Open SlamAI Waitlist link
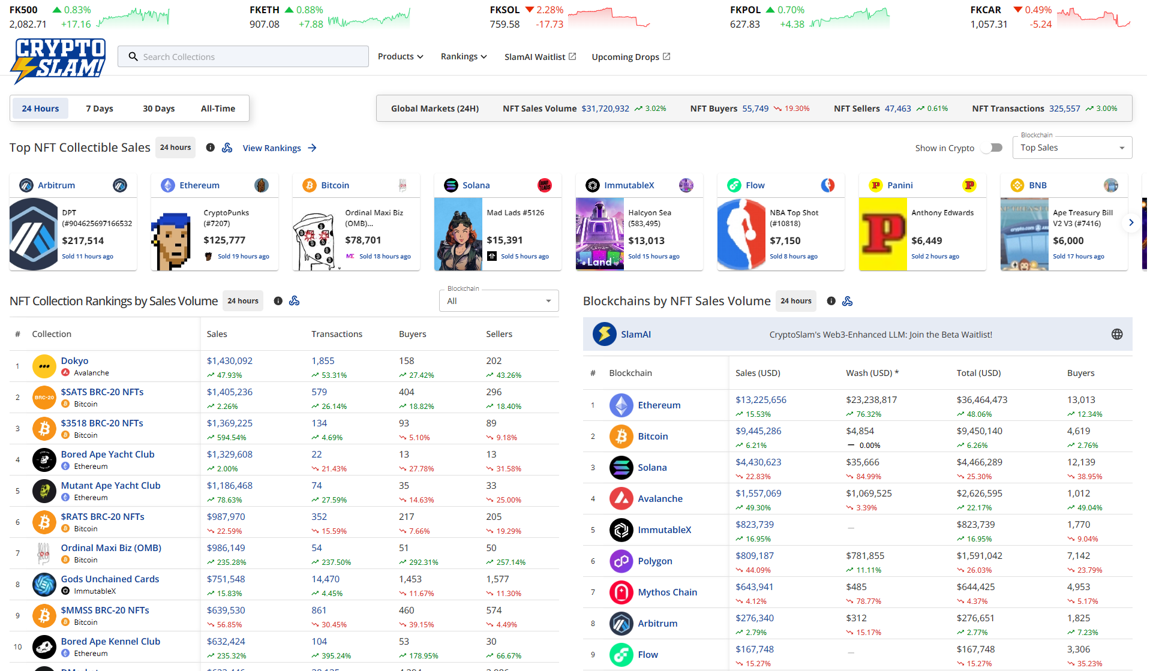Viewport: 1153px width, 671px height. (540, 56)
